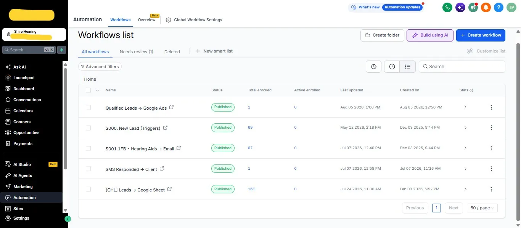The width and height of the screenshot is (521, 228).
Task: Switch to list view icon
Action: [408, 67]
